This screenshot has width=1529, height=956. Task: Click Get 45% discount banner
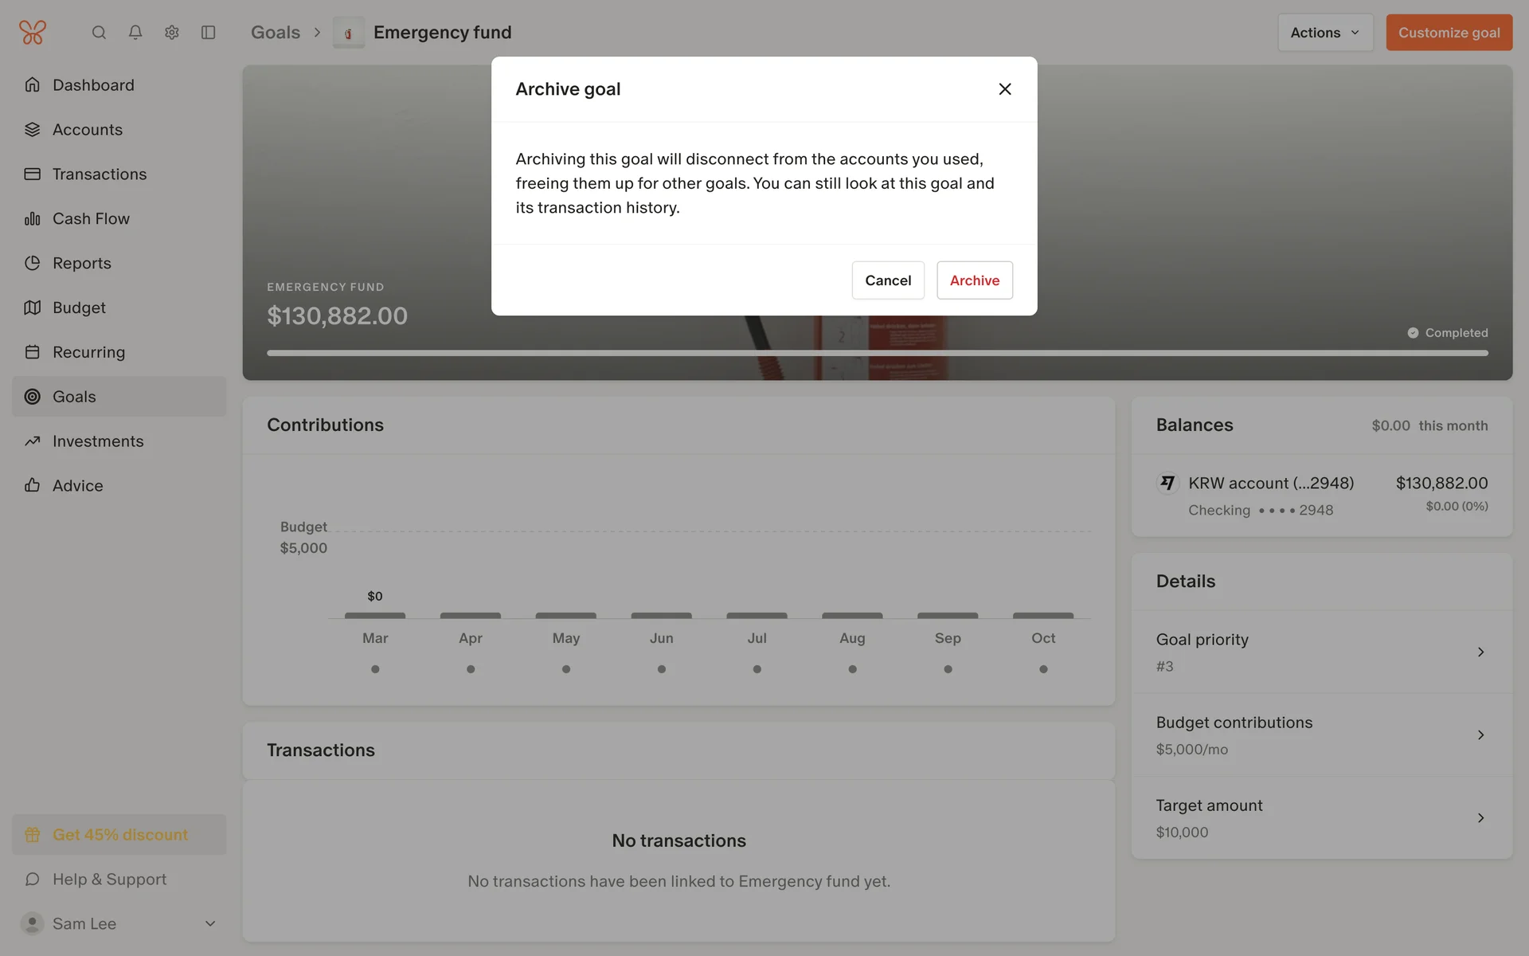pyautogui.click(x=119, y=834)
